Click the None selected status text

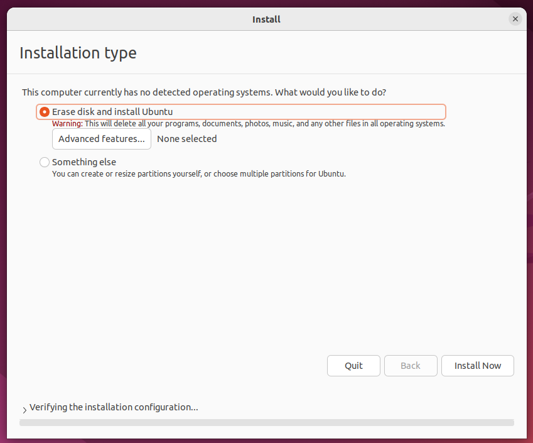(186, 139)
